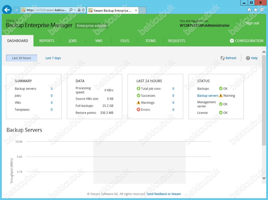Open the browser Home icon
The width and height of the screenshot is (268, 200).
[x=249, y=10]
